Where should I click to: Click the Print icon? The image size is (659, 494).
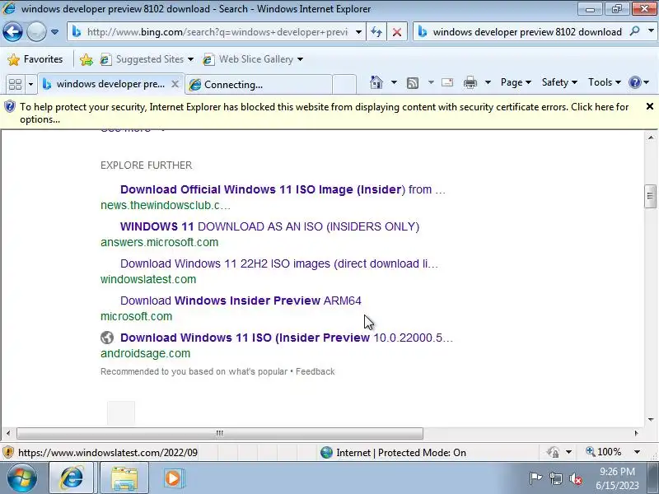[470, 83]
